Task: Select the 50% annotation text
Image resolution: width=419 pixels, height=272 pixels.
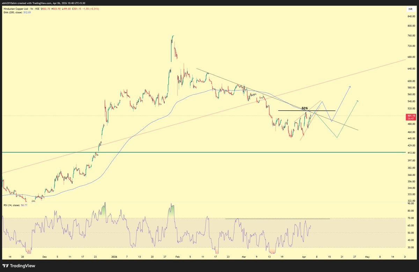Action: pyautogui.click(x=304, y=108)
